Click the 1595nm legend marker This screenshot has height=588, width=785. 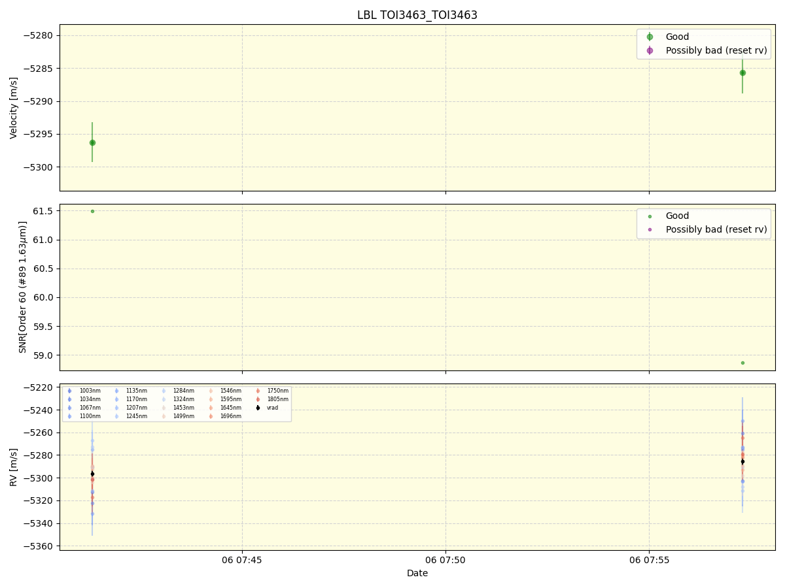211,399
